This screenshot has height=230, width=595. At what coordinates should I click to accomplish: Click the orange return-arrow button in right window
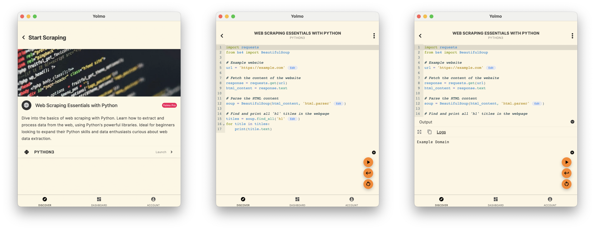tap(567, 173)
